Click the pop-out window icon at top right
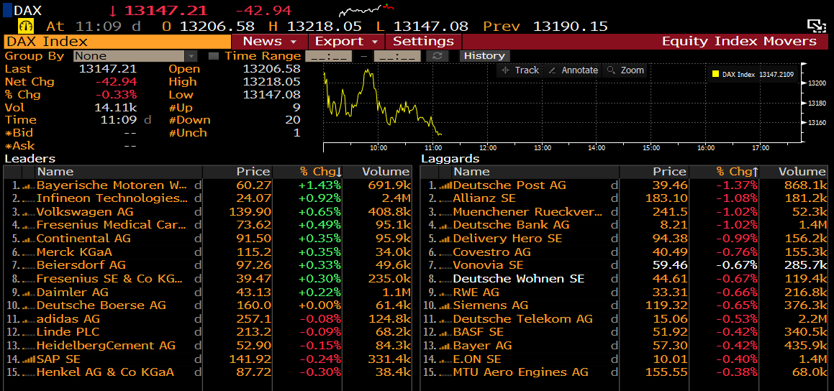Viewport: 834px width, 391px height. (x=815, y=25)
